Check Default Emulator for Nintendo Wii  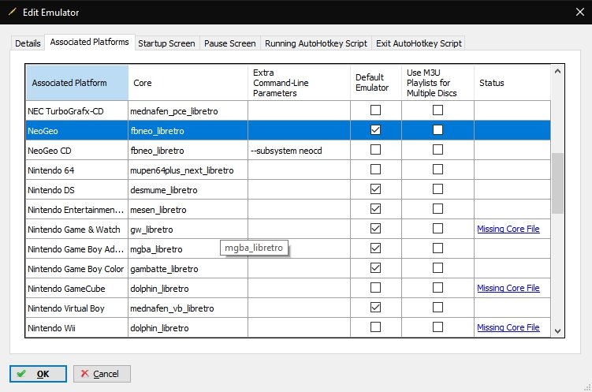(x=375, y=327)
